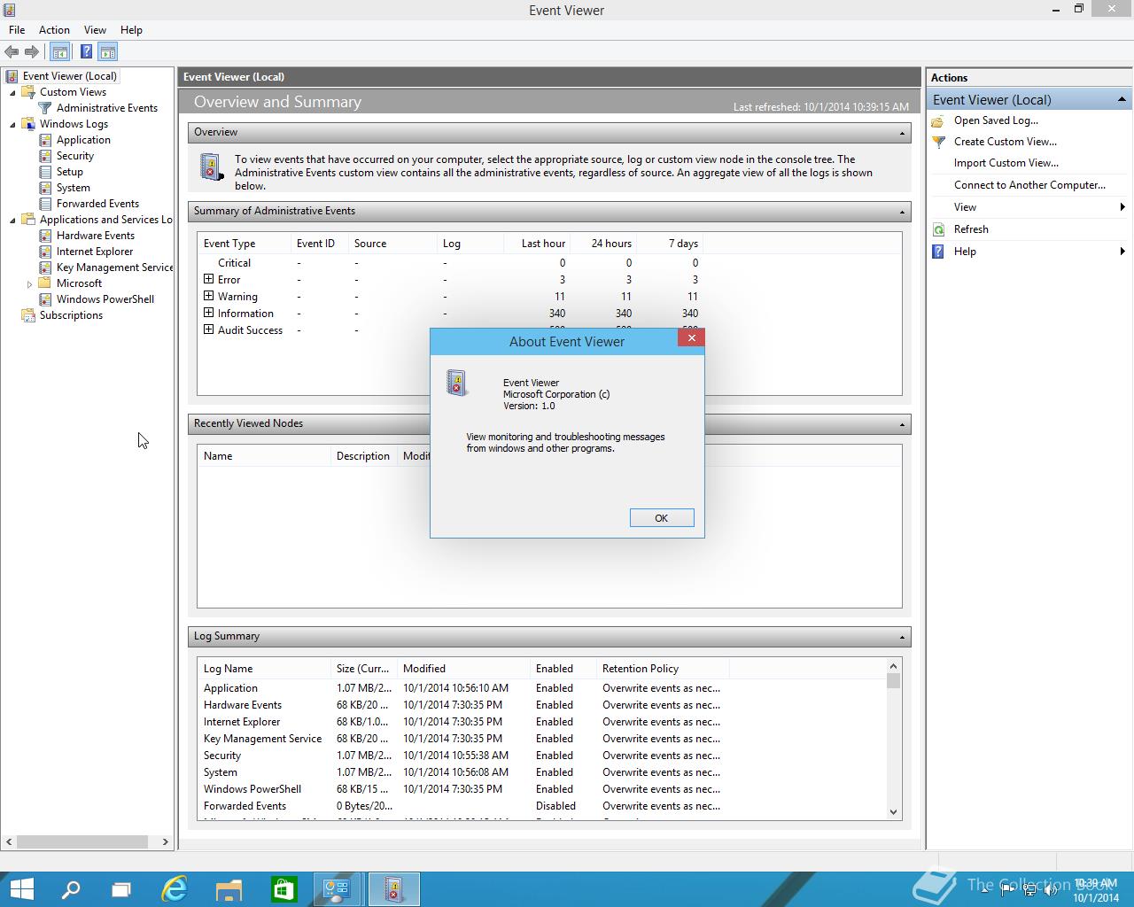Click the Application log icon in tree
This screenshot has width=1134, height=907.
(x=45, y=140)
